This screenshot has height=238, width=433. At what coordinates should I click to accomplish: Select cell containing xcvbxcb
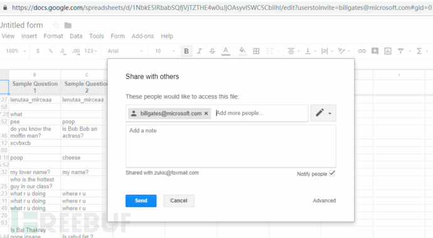35,143
